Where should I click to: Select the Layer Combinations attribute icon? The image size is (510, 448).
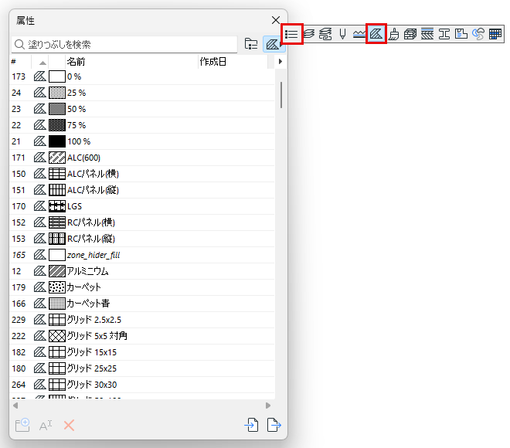pyautogui.click(x=325, y=34)
